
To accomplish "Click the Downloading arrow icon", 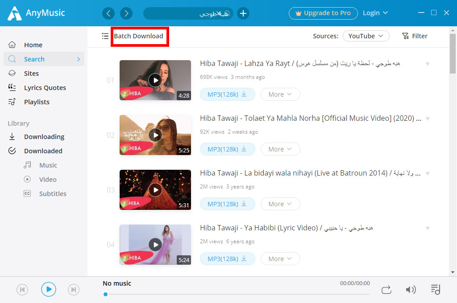I will 12,136.
